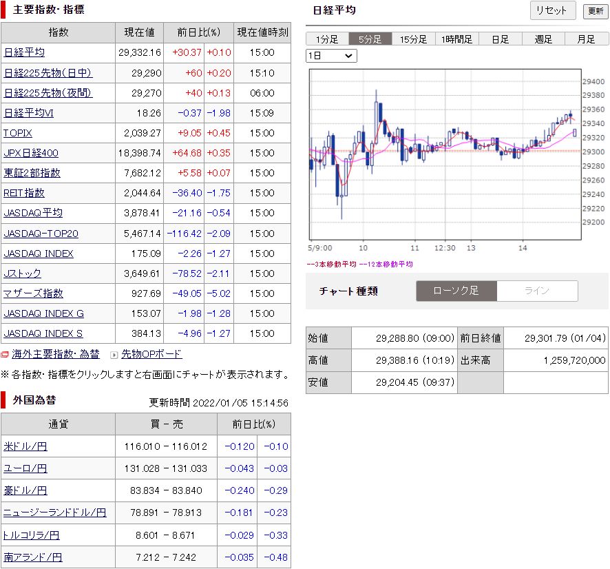The height and width of the screenshot is (569, 610).
Task: Switch to the 日足 tab
Action: click(x=501, y=39)
